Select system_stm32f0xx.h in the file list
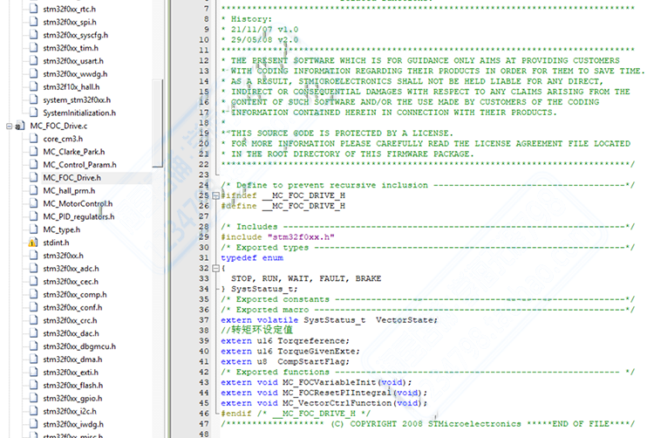The height and width of the screenshot is (438, 654). click(x=79, y=99)
